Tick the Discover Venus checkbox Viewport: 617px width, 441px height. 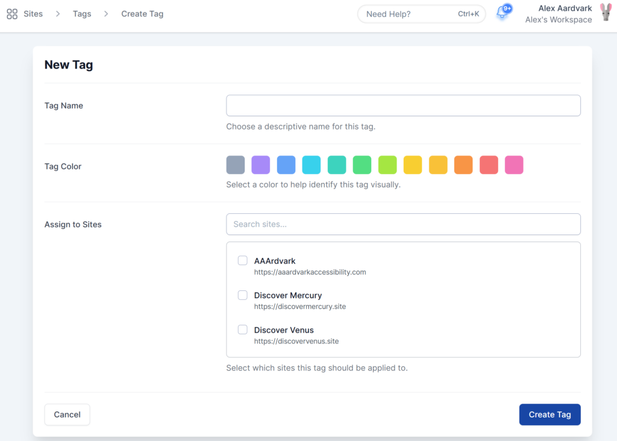pos(242,330)
